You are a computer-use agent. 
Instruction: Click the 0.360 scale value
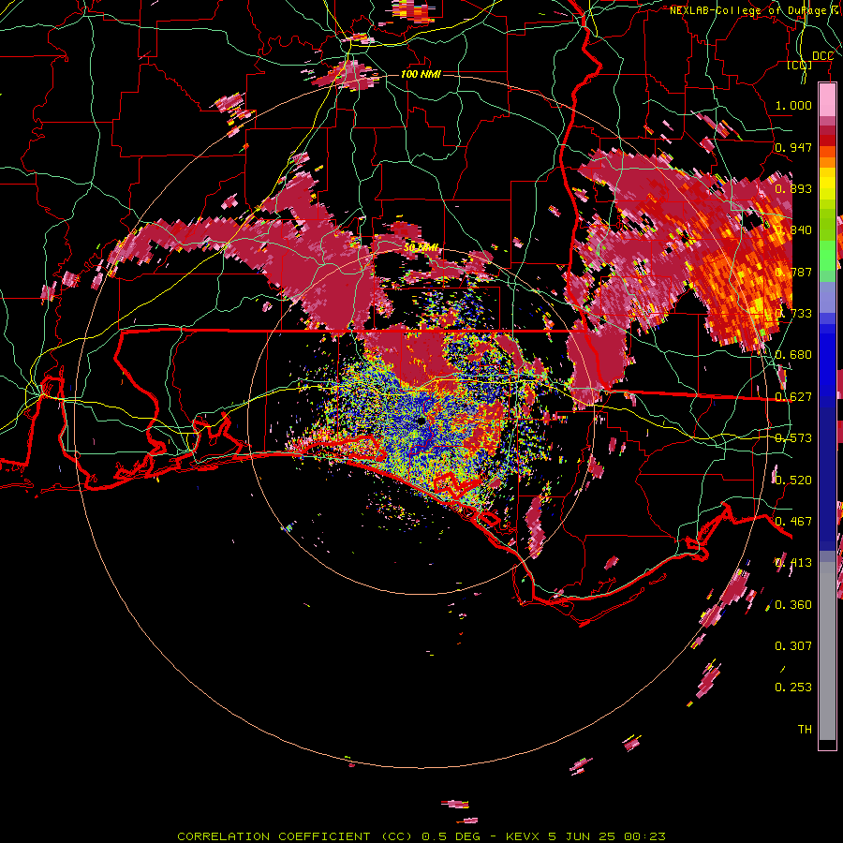[793, 605]
